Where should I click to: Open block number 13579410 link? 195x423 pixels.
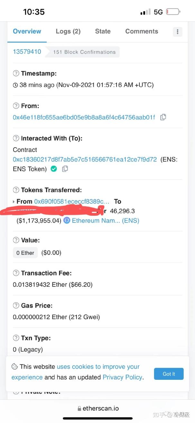(27, 52)
